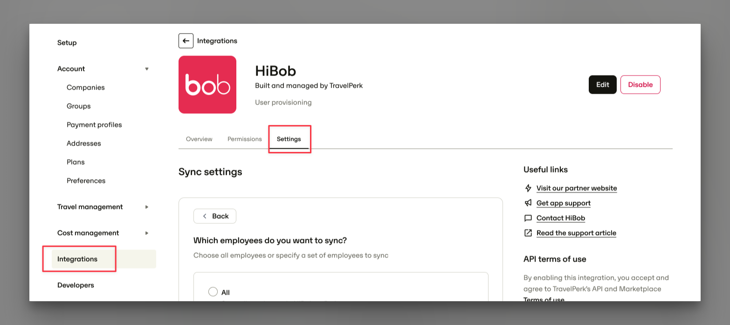Open the Read the support article link

coord(576,233)
